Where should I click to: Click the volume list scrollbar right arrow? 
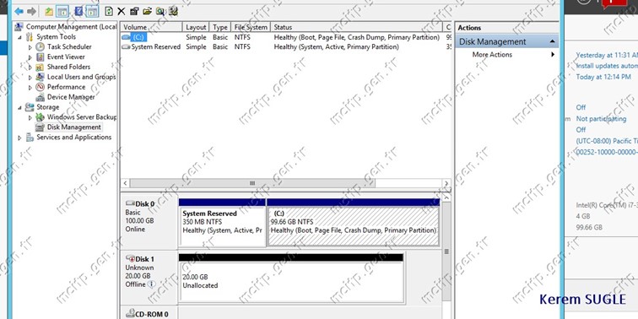(446, 183)
